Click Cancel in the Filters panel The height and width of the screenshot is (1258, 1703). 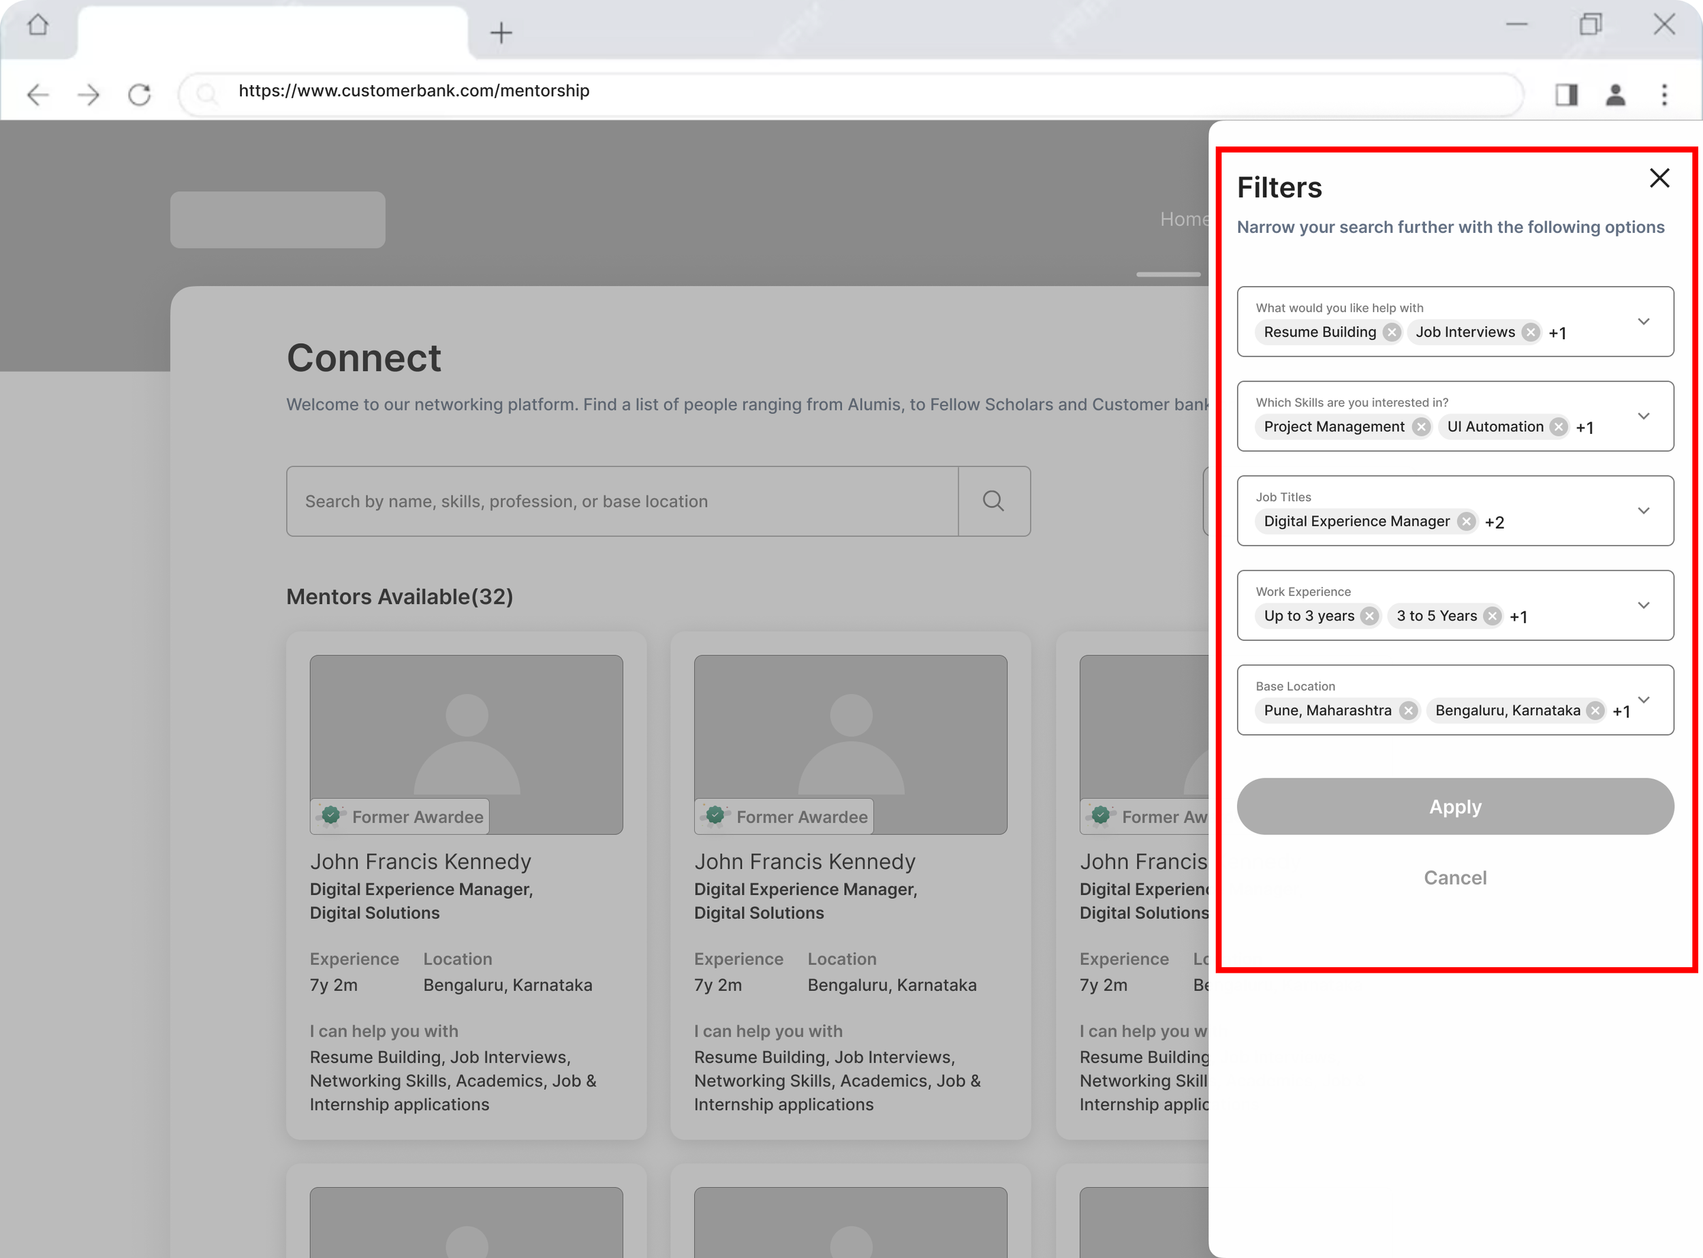click(x=1455, y=877)
